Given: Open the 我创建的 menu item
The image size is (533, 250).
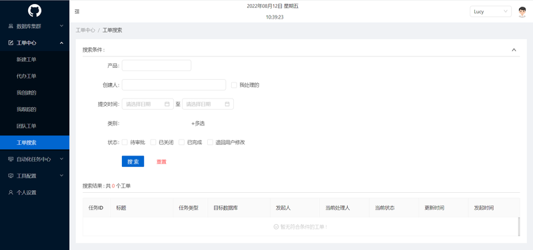Looking at the screenshot, I should pyautogui.click(x=35, y=92).
